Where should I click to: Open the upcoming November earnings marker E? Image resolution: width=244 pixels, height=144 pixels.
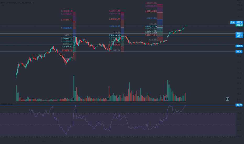click(227, 99)
